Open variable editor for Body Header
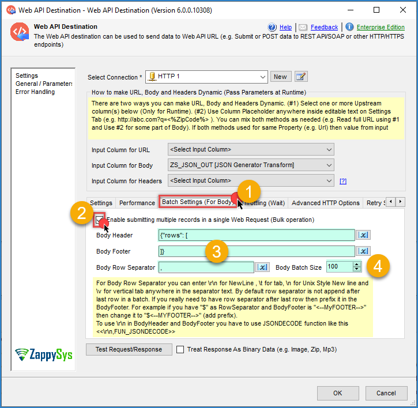Viewport: 418px width, 408px height. click(x=363, y=235)
